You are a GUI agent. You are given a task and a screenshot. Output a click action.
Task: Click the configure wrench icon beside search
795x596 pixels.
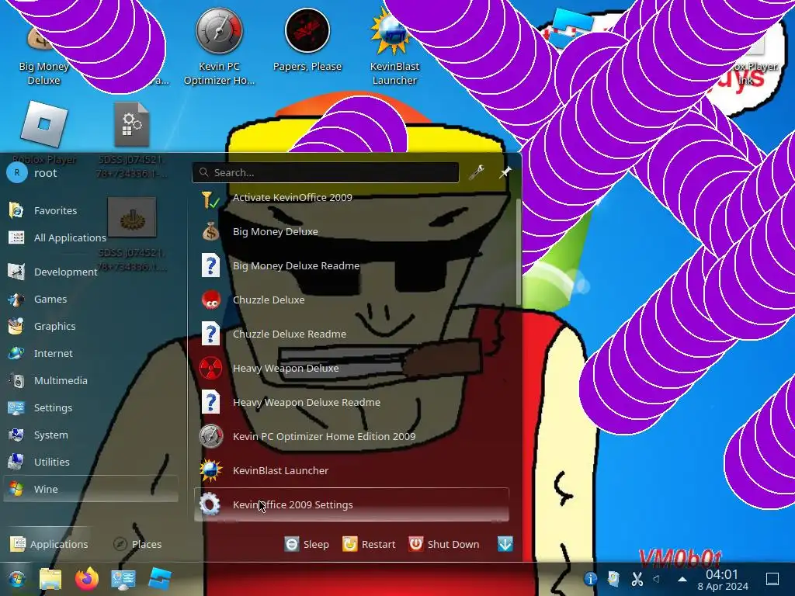click(x=476, y=172)
